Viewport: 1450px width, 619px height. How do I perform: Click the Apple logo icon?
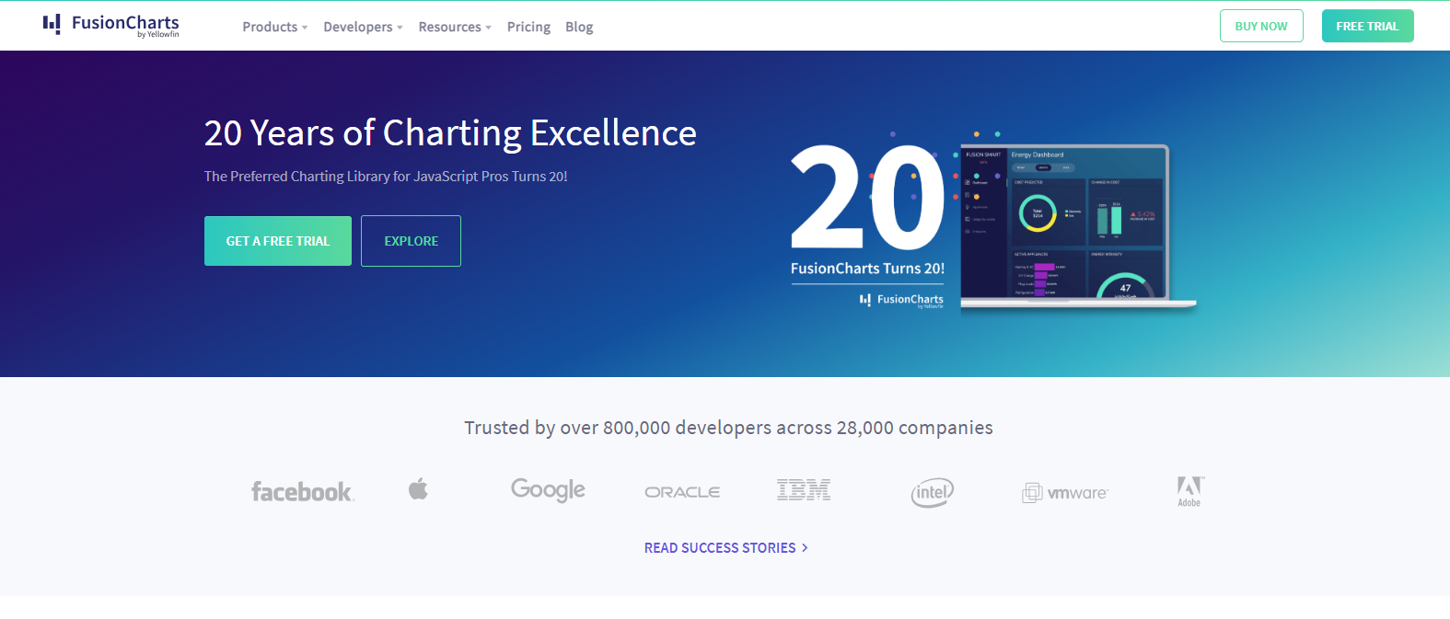coord(418,489)
